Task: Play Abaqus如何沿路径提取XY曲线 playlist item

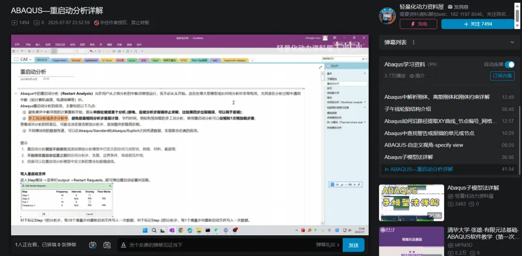Action: click(x=450, y=121)
